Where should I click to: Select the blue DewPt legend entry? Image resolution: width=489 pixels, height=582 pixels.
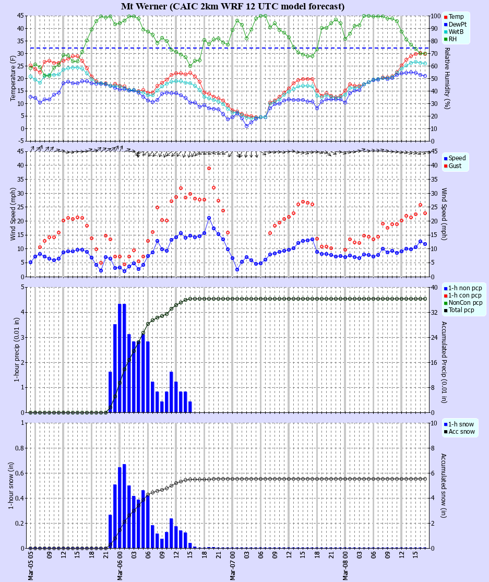[x=453, y=23]
